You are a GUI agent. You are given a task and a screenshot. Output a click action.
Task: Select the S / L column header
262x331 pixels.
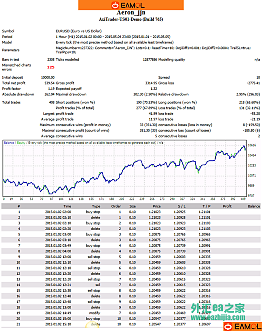(x=183, y=206)
